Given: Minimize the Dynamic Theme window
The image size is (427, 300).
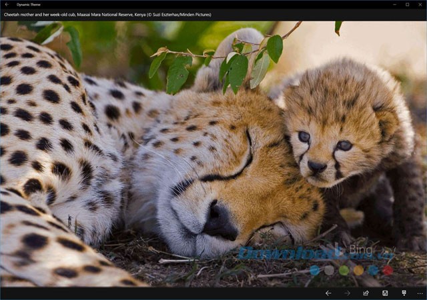Looking at the screenshot, I should [x=393, y=4].
